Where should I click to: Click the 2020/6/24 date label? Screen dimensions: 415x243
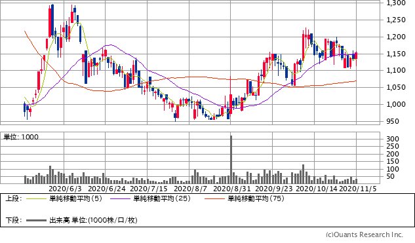click(106, 189)
